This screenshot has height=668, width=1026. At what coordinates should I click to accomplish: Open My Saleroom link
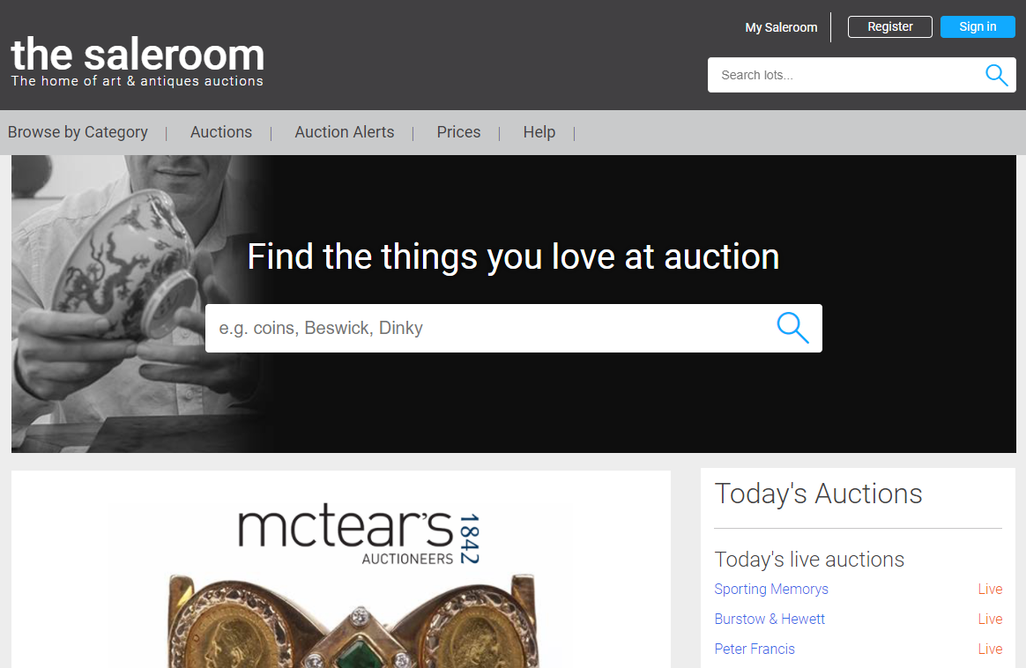click(x=781, y=27)
